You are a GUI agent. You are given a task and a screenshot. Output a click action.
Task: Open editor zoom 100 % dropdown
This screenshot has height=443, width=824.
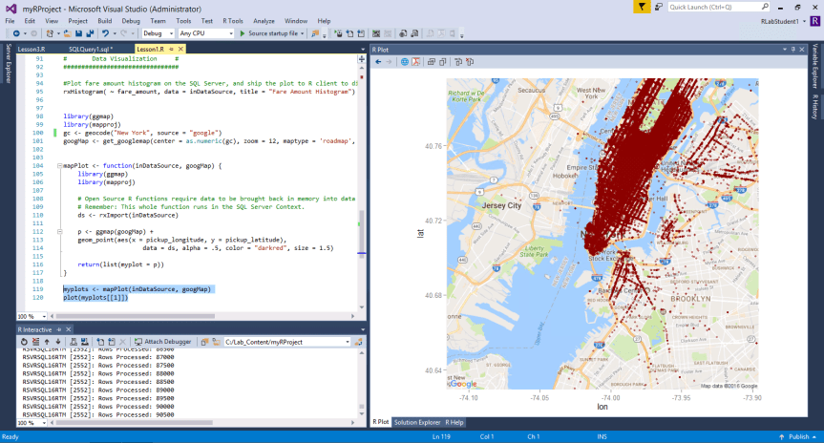[44, 316]
